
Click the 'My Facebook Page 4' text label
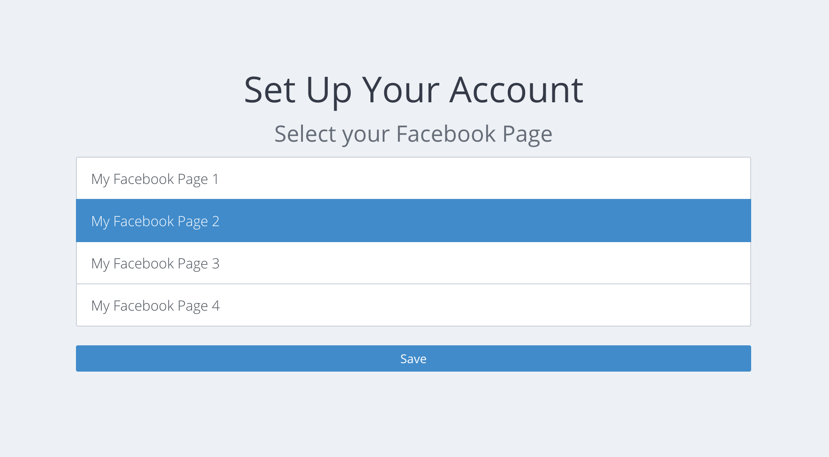point(155,306)
